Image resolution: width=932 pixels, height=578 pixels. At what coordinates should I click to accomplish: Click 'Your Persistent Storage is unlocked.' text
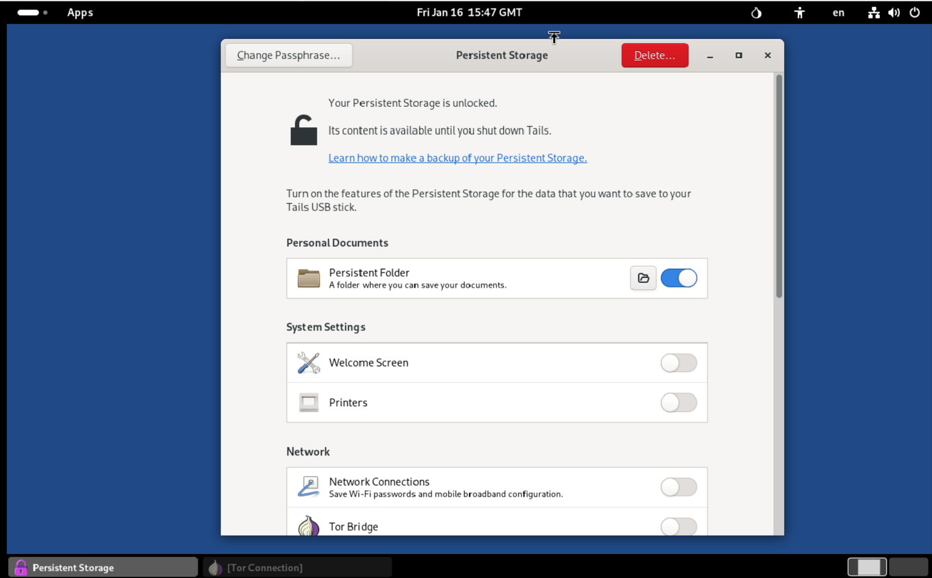(412, 103)
